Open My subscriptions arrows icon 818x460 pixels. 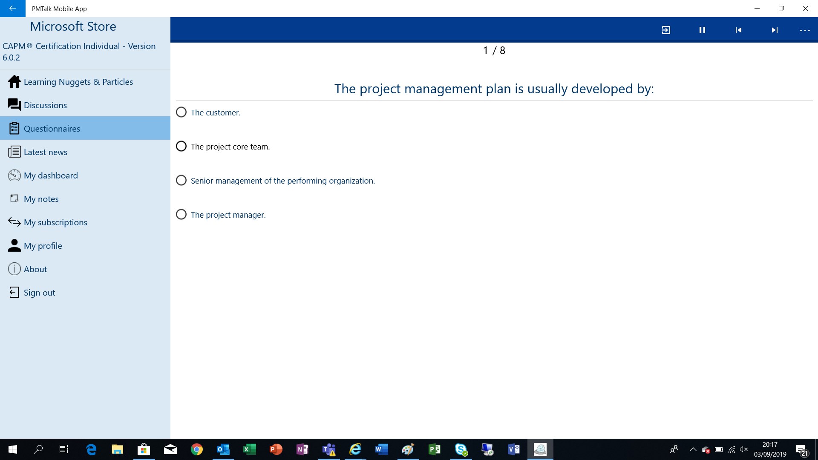click(x=14, y=222)
